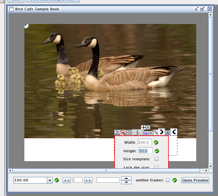The width and height of the screenshot is (218, 196).
Task: Click the Open Preview button
Action: click(x=195, y=180)
